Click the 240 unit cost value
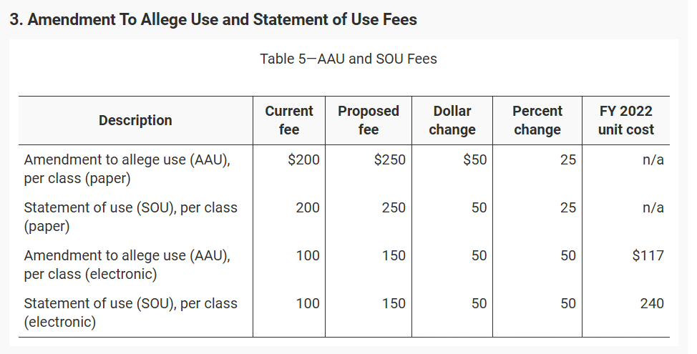This screenshot has width=697, height=354. point(651,303)
